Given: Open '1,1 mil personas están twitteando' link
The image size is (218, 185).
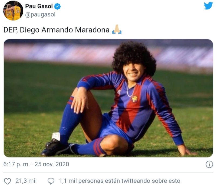Looking at the screenshot, I should [x=120, y=181].
